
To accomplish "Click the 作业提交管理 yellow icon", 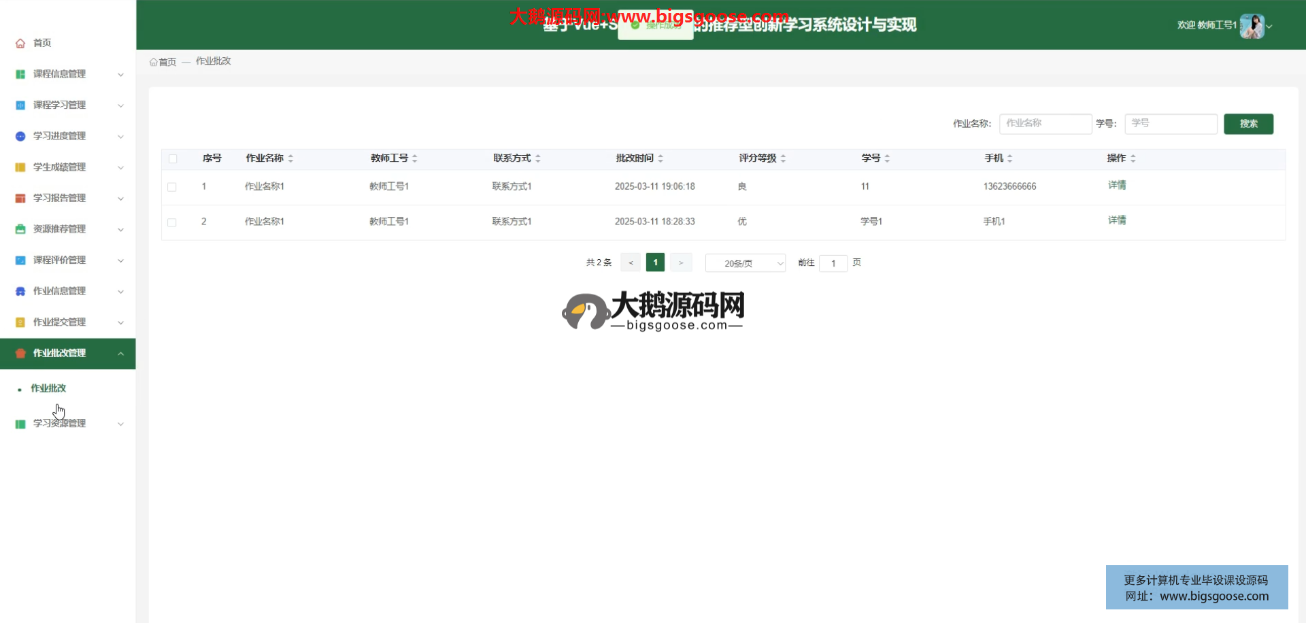I will 20,322.
